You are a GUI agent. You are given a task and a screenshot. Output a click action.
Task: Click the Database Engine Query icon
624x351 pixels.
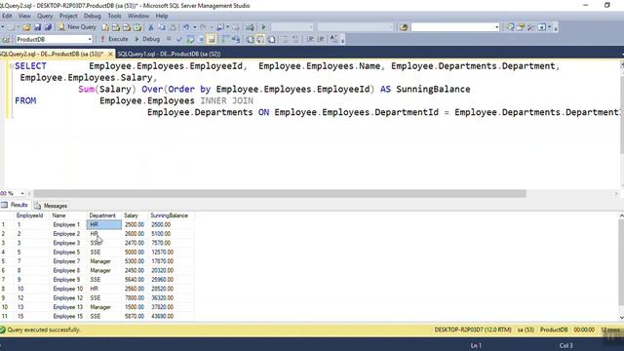click(105, 27)
